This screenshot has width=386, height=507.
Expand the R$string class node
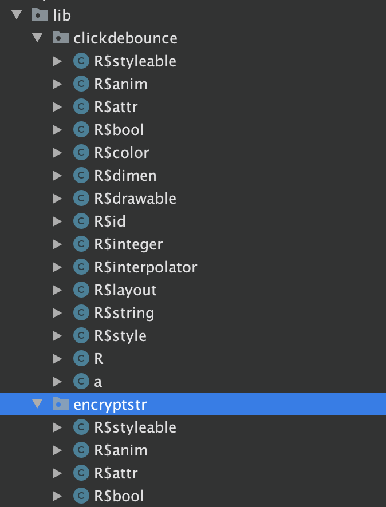(57, 313)
